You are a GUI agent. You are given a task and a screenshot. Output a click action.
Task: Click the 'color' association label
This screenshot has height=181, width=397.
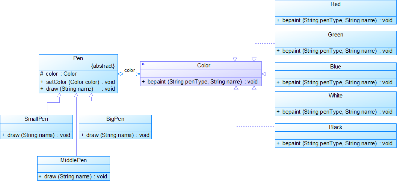(x=130, y=70)
